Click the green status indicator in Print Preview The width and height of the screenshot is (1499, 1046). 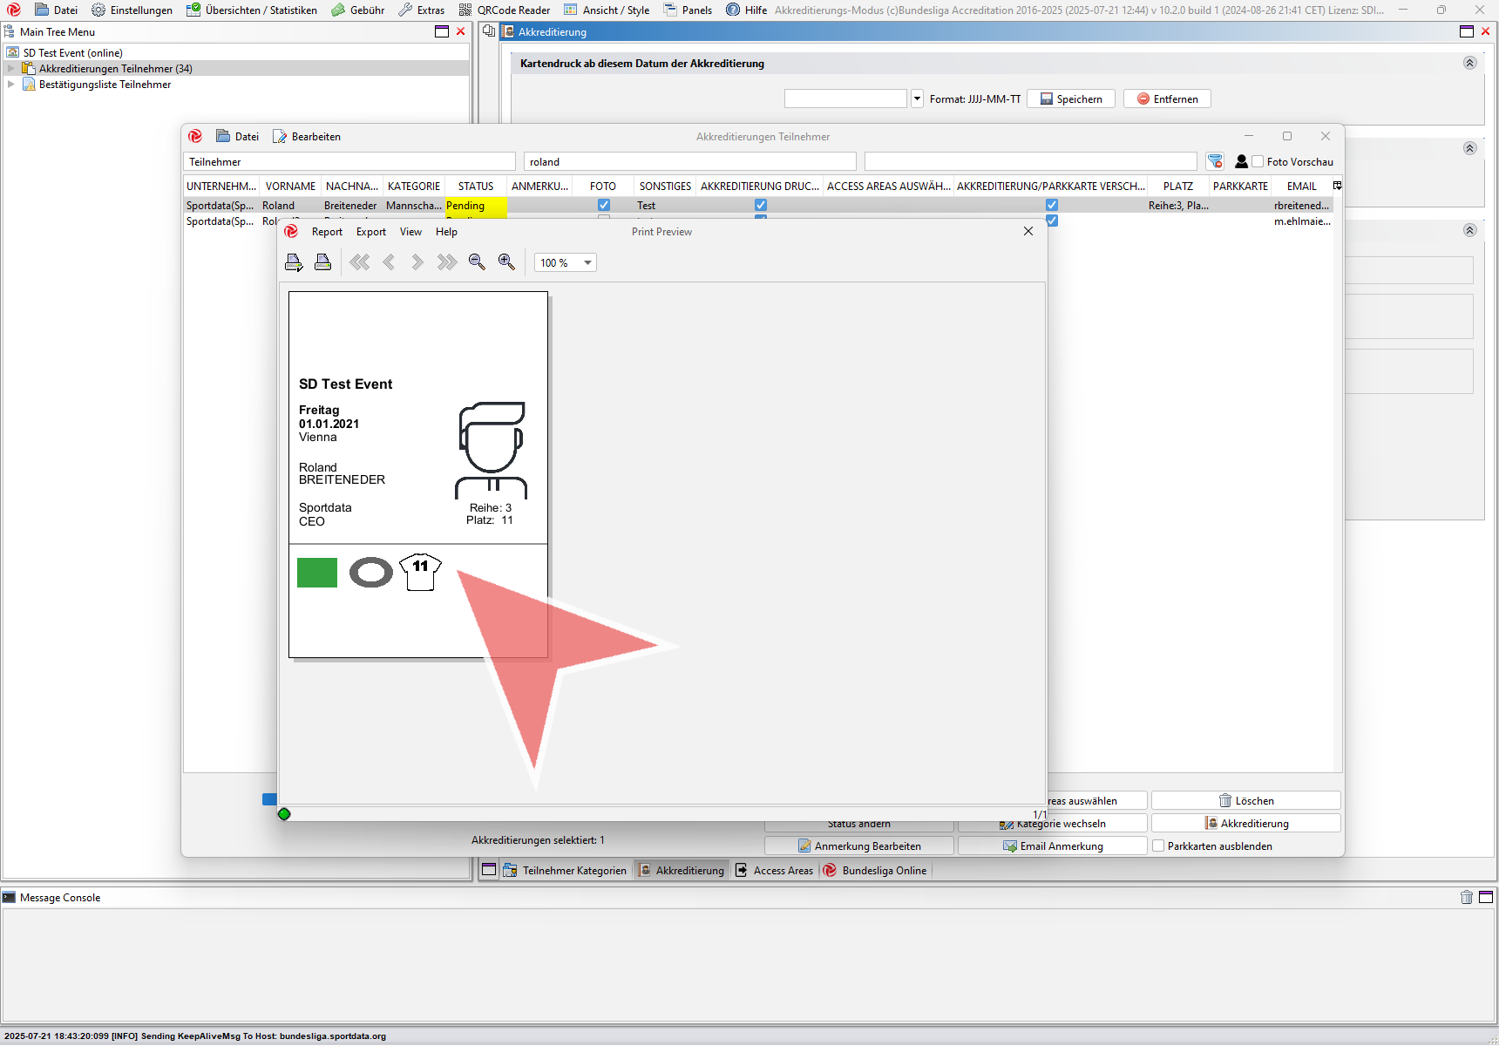(284, 814)
